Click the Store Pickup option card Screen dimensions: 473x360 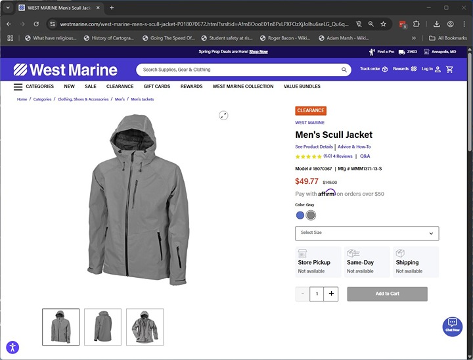click(318, 262)
